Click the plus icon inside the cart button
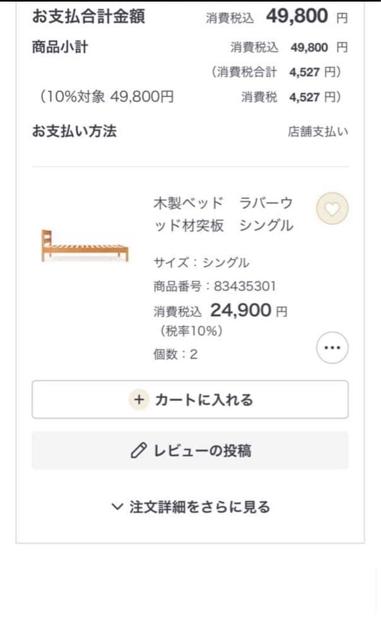The image size is (381, 639). click(x=139, y=399)
